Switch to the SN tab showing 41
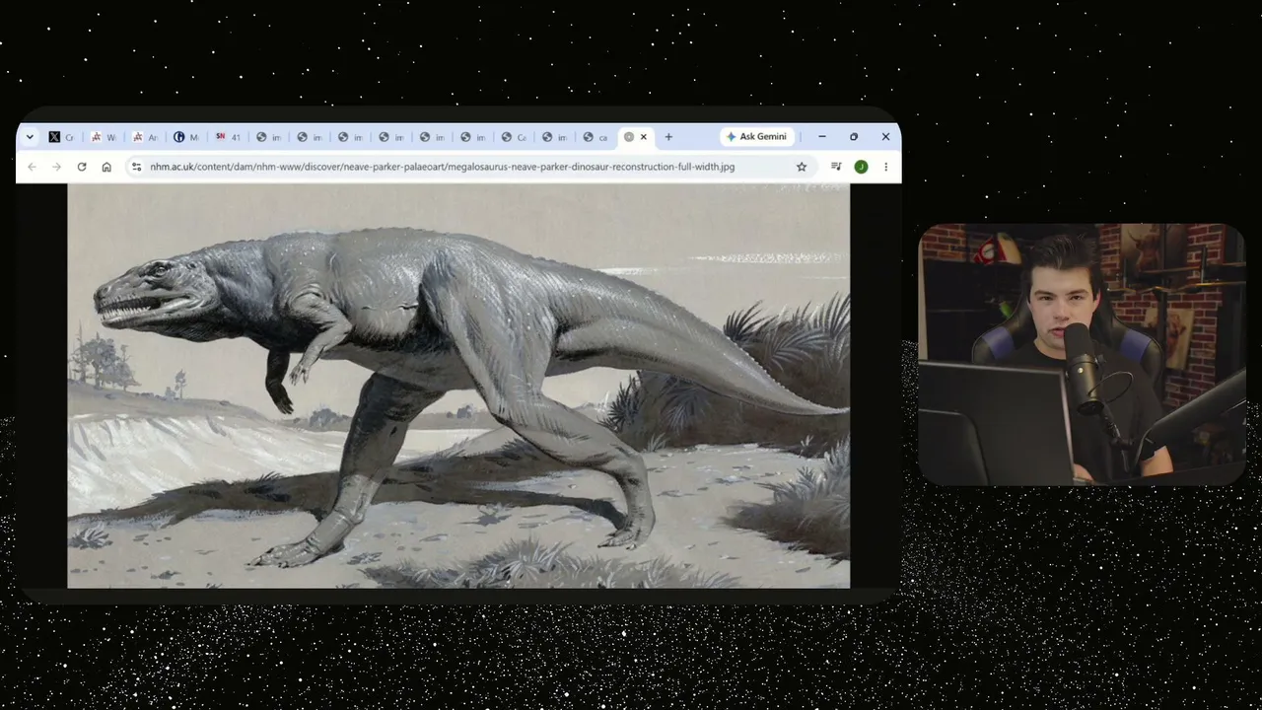 pos(228,137)
